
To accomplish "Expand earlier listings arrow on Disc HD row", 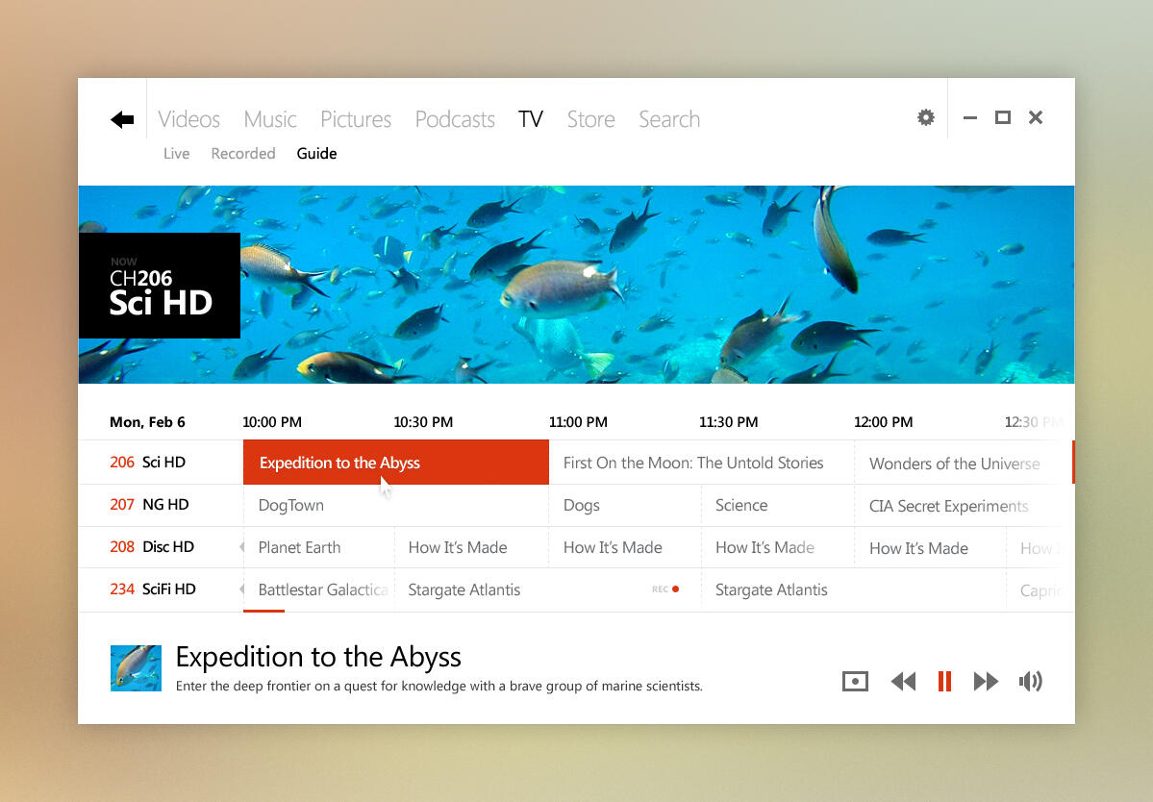I will coord(242,547).
